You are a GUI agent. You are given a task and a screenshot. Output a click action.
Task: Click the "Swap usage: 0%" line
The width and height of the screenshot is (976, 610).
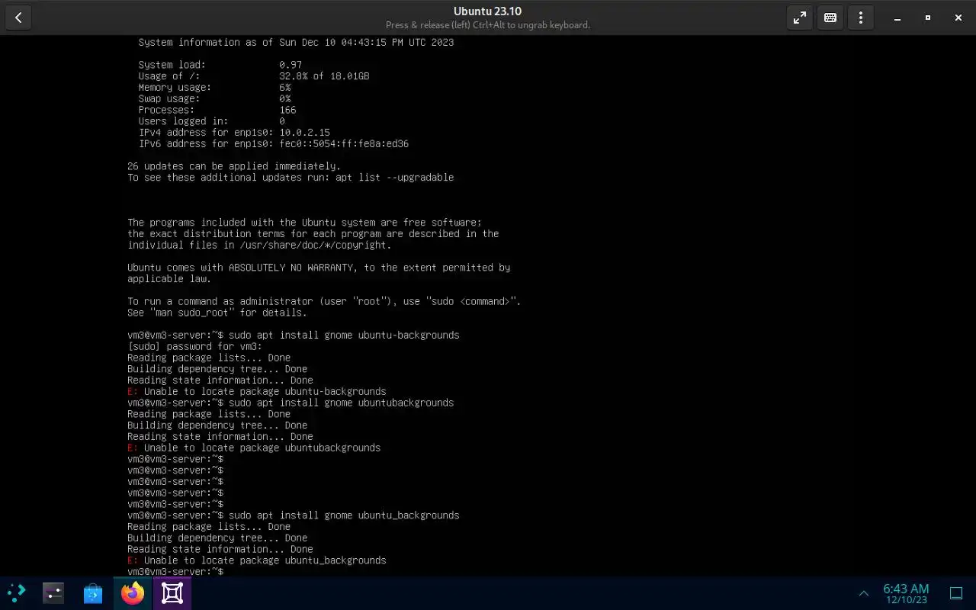[214, 99]
